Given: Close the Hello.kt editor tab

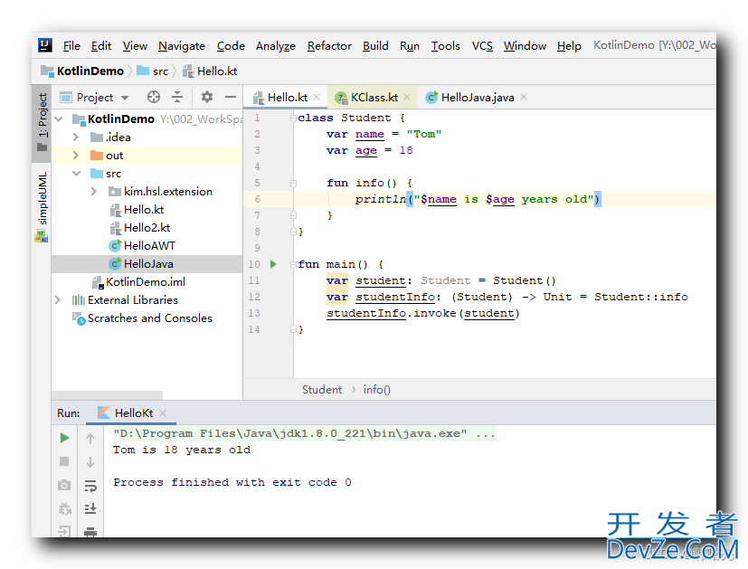Looking at the screenshot, I should pyautogui.click(x=317, y=98).
